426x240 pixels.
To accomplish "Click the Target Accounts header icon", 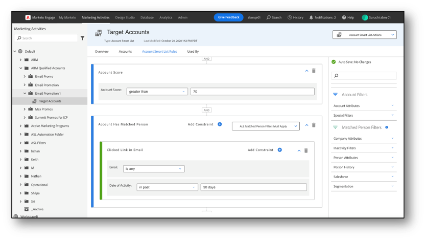I will pos(98,33).
